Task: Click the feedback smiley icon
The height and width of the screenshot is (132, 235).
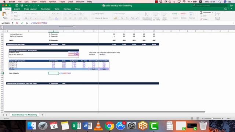Action: tap(226, 9)
